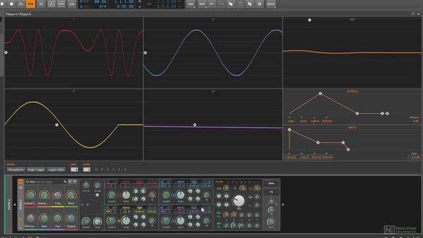This screenshot has width=423, height=238.
Task: Select voice stack number 4
Action: click(119, 170)
